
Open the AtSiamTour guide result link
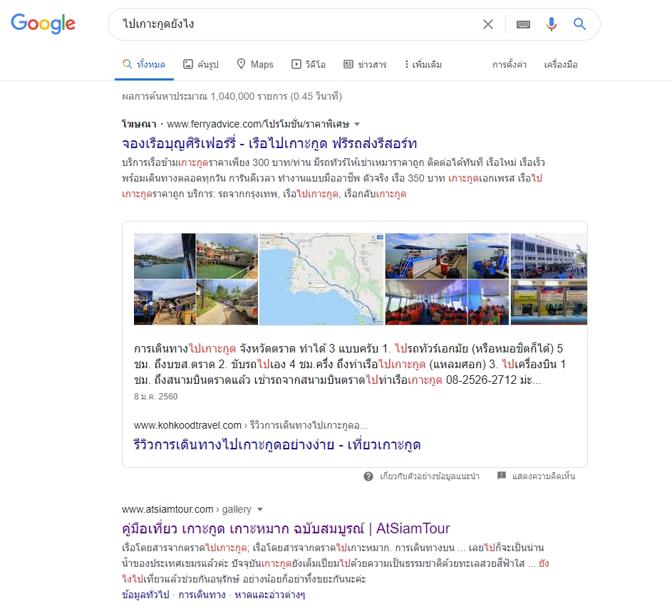tap(286, 529)
